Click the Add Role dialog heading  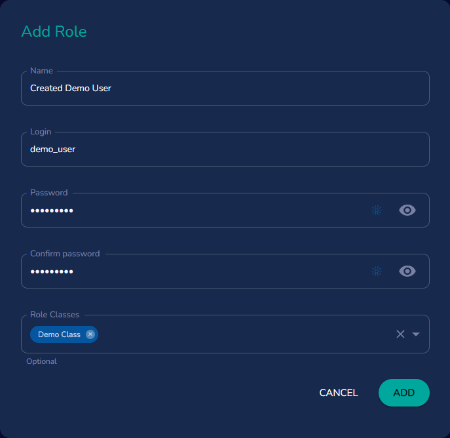[54, 31]
